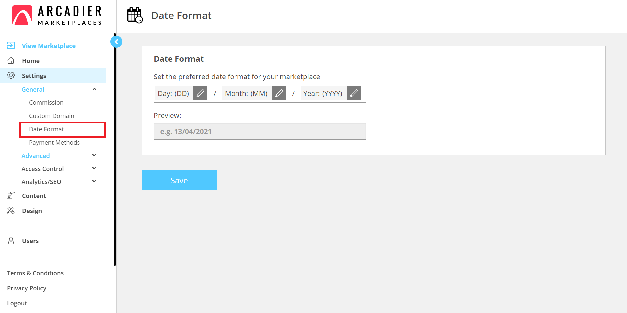
Task: Expand the Access Control section
Action: [x=94, y=168]
